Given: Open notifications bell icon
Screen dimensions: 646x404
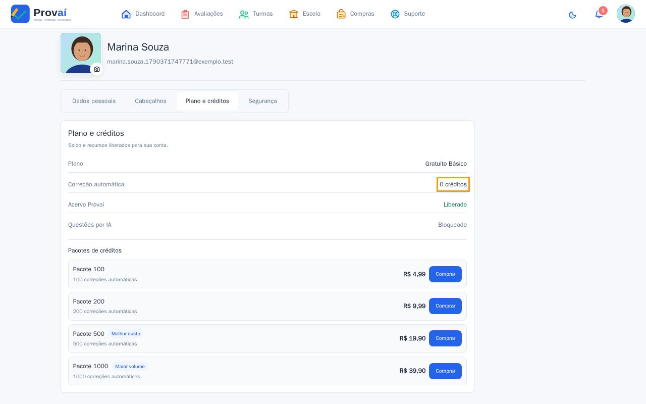Looking at the screenshot, I should click(x=599, y=14).
